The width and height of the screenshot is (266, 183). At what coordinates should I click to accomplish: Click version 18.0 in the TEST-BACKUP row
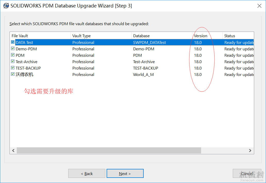(x=198, y=68)
